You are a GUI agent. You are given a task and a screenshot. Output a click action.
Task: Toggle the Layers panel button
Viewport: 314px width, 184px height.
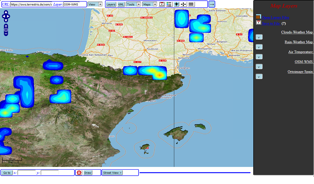(111, 4)
